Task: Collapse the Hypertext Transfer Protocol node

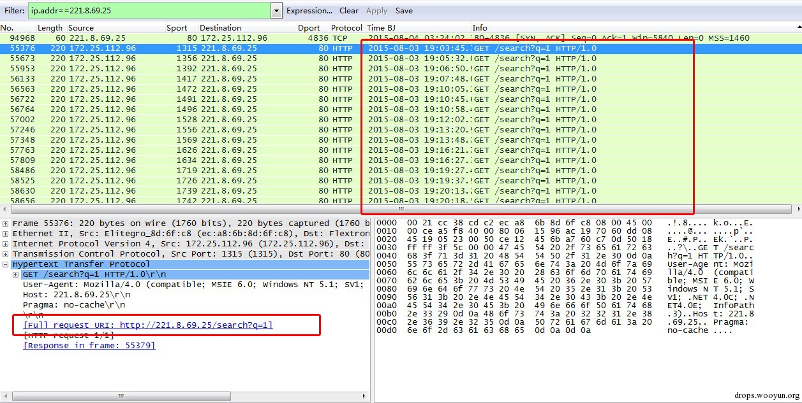Action: point(6,264)
